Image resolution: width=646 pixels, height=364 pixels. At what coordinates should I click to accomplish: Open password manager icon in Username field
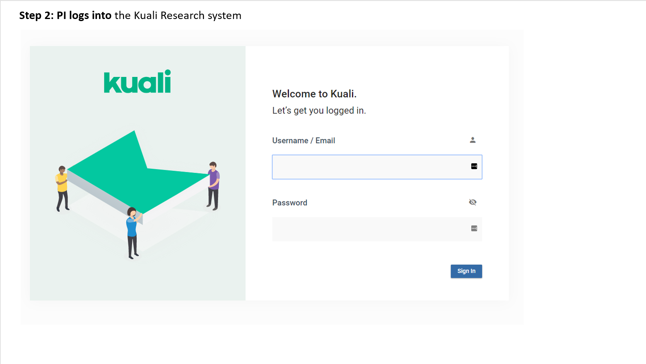pyautogui.click(x=474, y=166)
